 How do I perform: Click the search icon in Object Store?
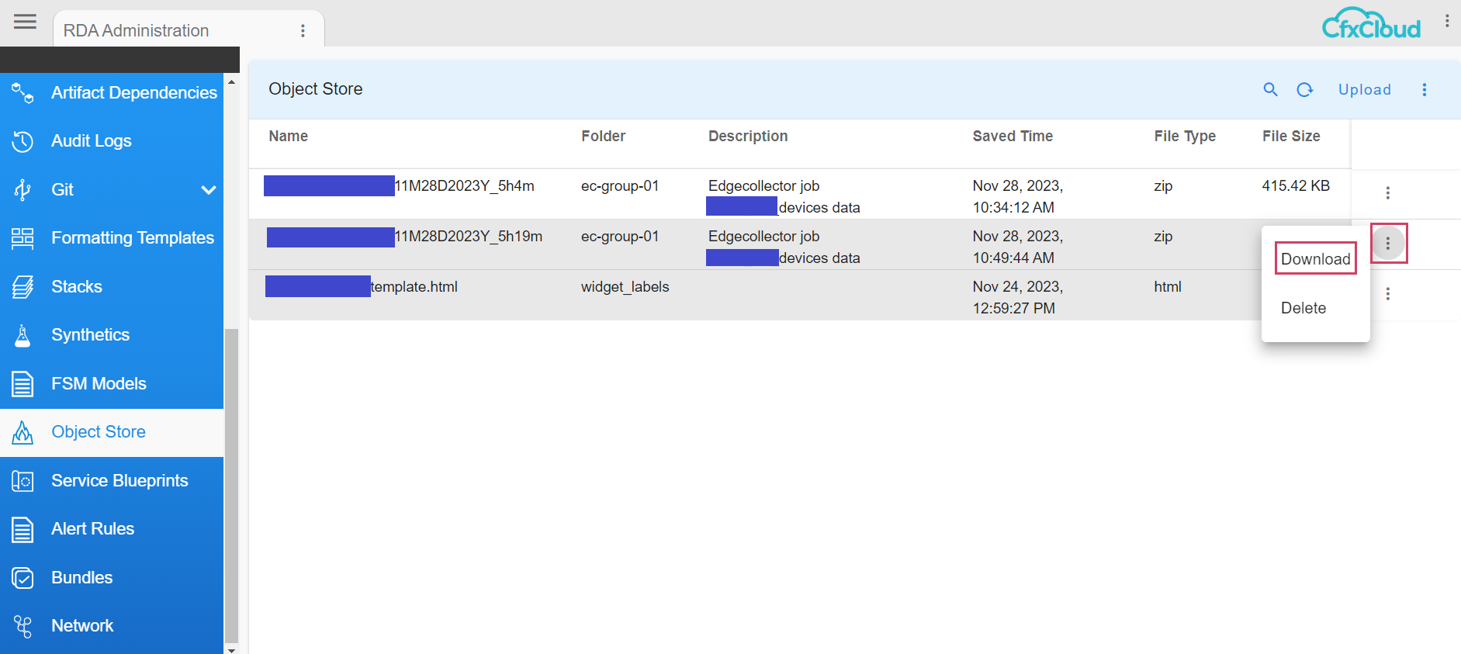coord(1270,90)
